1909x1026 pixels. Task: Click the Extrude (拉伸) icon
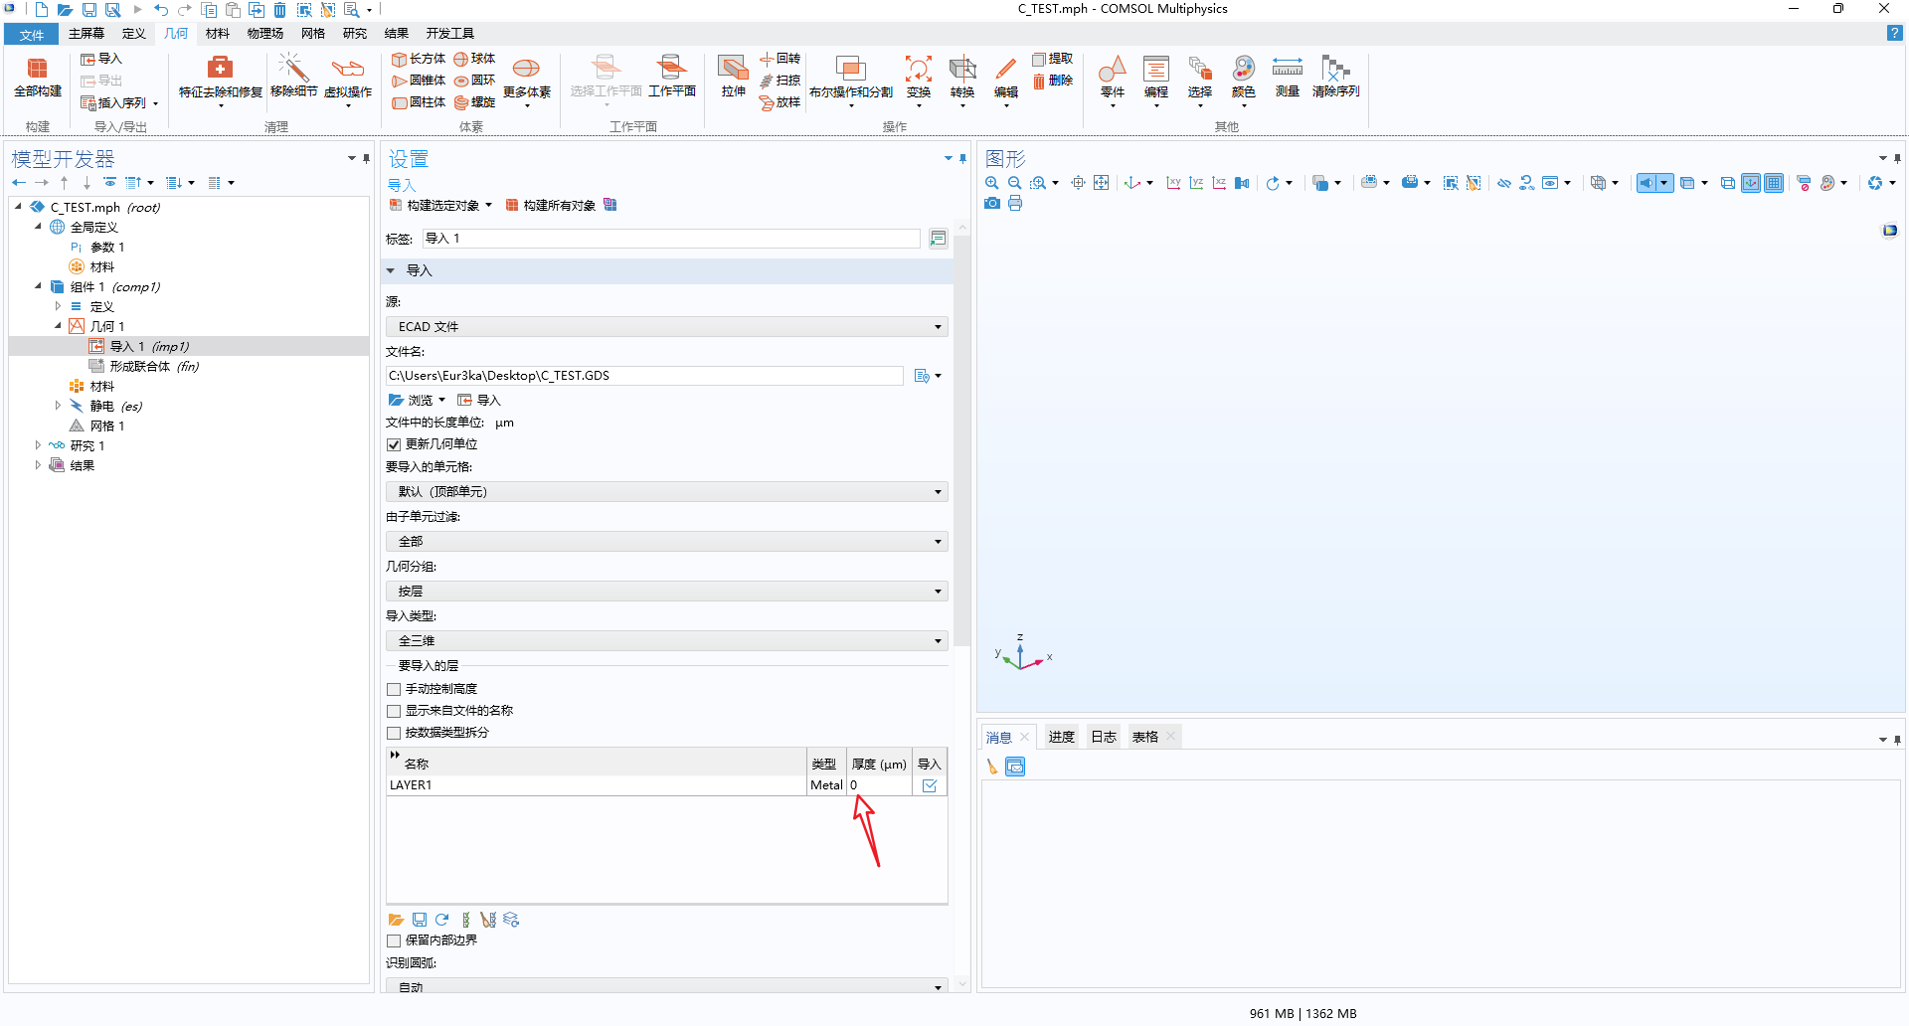coord(733,78)
